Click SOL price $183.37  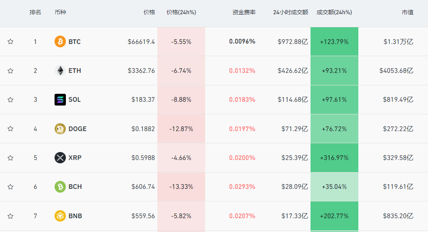tap(143, 100)
